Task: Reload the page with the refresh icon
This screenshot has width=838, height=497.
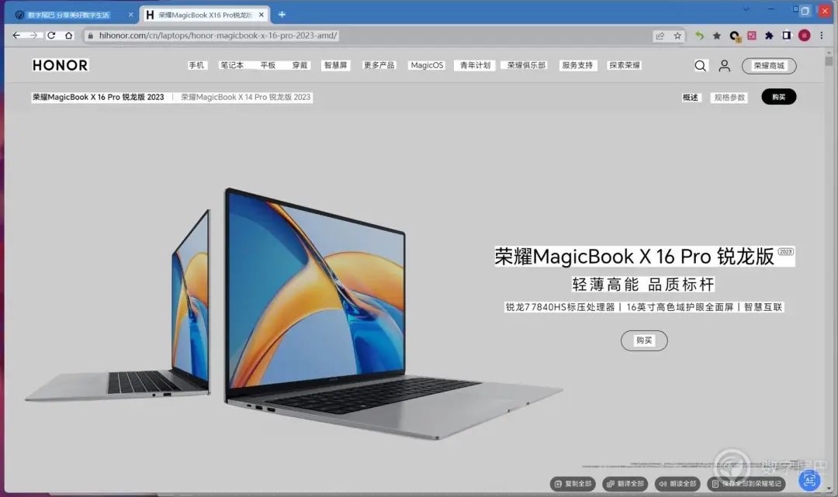Action: point(51,35)
